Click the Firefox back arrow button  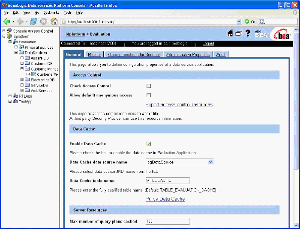tap(6, 21)
